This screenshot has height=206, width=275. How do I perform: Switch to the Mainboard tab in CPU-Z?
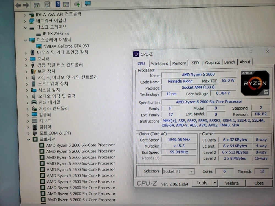click(x=159, y=63)
